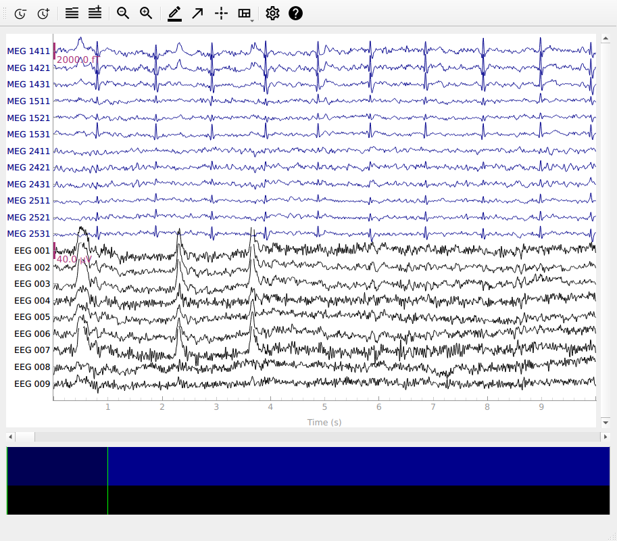The width and height of the screenshot is (617, 541).
Task: Toggle annotation mode with pencil icon
Action: tap(174, 13)
